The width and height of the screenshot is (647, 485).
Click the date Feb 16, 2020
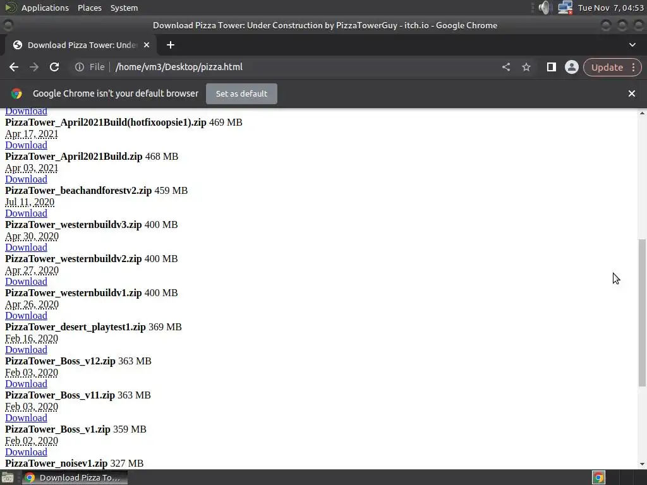(32, 338)
